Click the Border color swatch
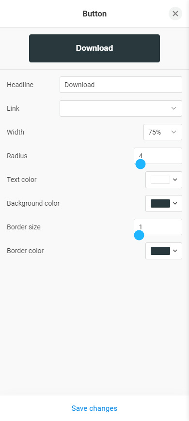Image resolution: width=189 pixels, height=421 pixels. (x=160, y=251)
